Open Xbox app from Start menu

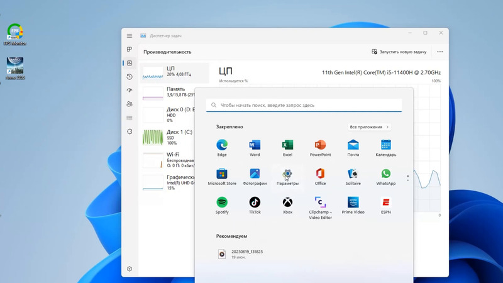pyautogui.click(x=287, y=203)
